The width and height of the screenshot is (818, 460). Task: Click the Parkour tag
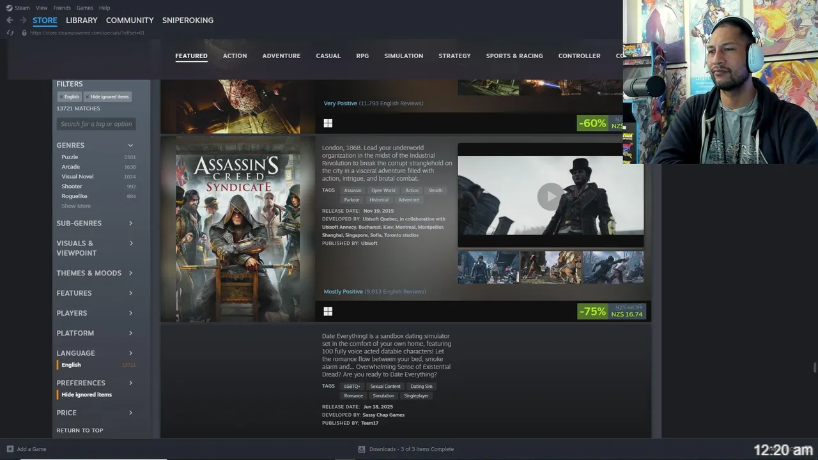click(x=352, y=200)
